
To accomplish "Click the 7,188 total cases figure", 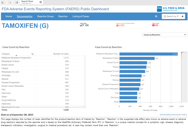I will 86,25.
